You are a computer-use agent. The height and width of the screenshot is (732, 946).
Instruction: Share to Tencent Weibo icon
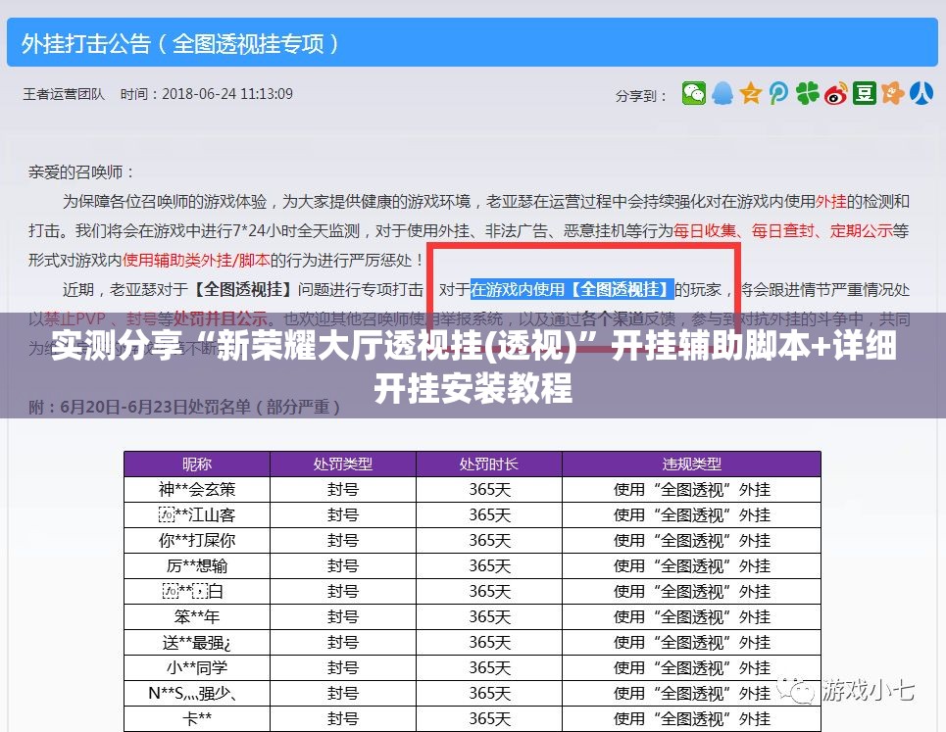point(778,93)
